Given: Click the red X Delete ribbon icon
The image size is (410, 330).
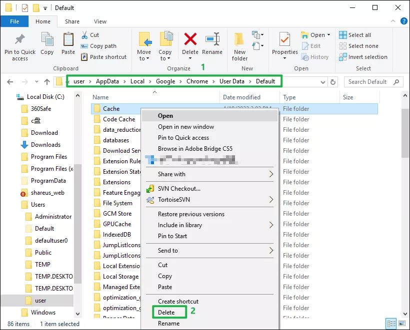Looking at the screenshot, I should [190, 39].
